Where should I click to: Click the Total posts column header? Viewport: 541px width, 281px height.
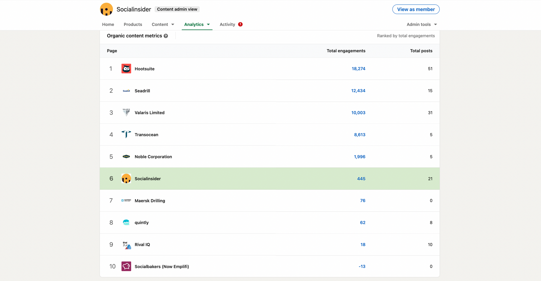(421, 51)
